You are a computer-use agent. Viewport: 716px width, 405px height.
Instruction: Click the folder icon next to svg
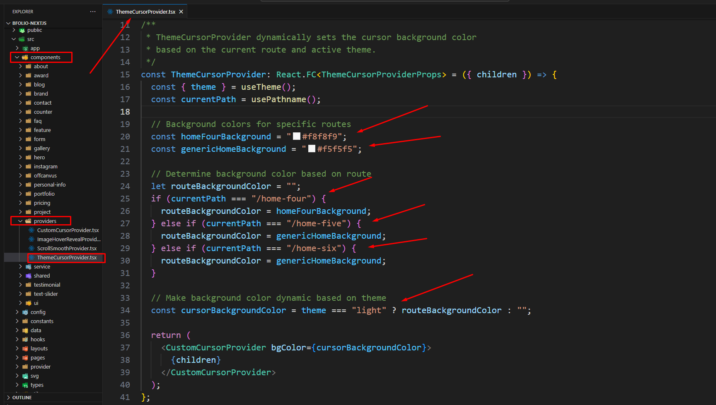(25, 376)
